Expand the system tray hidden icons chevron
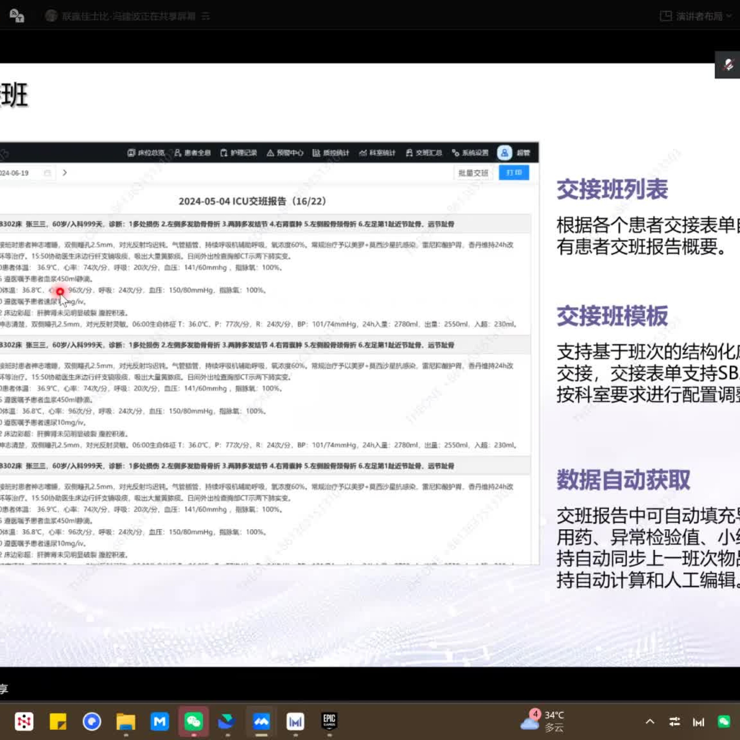The width and height of the screenshot is (740, 740). (x=650, y=721)
